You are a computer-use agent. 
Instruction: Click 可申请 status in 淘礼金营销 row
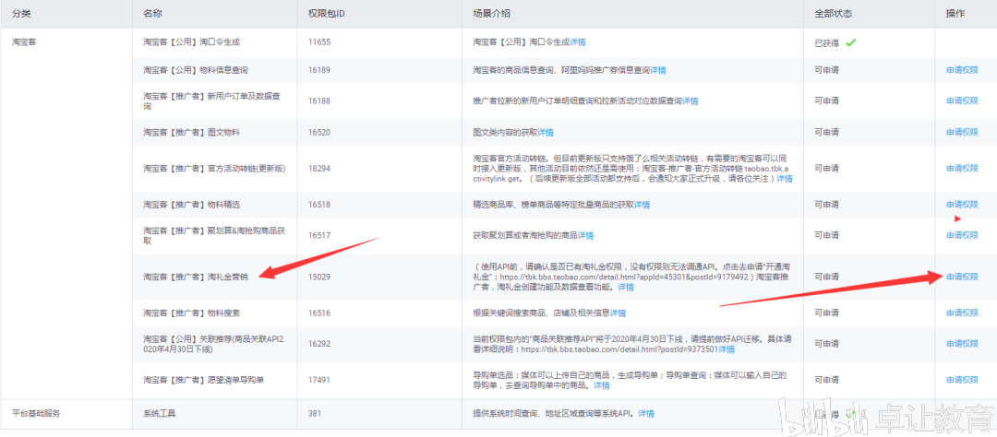pos(826,277)
